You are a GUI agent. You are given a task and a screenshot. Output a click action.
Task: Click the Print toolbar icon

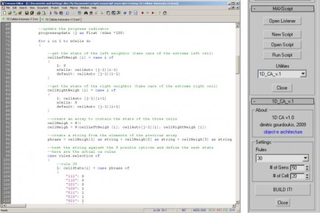39,13
